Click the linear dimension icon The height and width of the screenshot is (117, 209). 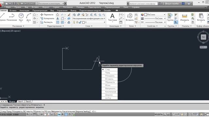point(121,15)
